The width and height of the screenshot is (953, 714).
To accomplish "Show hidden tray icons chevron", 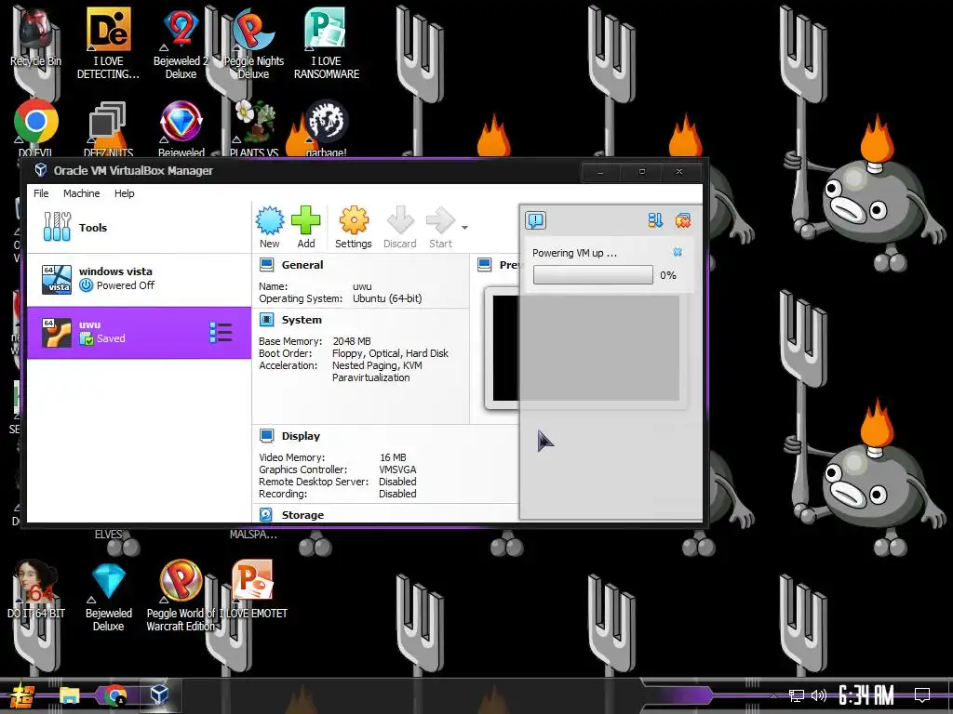I will point(773,695).
